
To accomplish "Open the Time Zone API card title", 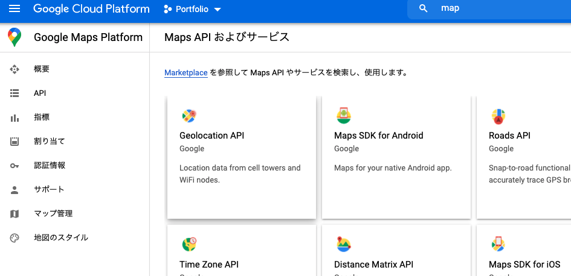I will pyautogui.click(x=209, y=265).
